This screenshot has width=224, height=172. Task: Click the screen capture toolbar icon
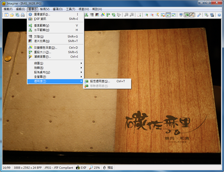click(x=212, y=15)
